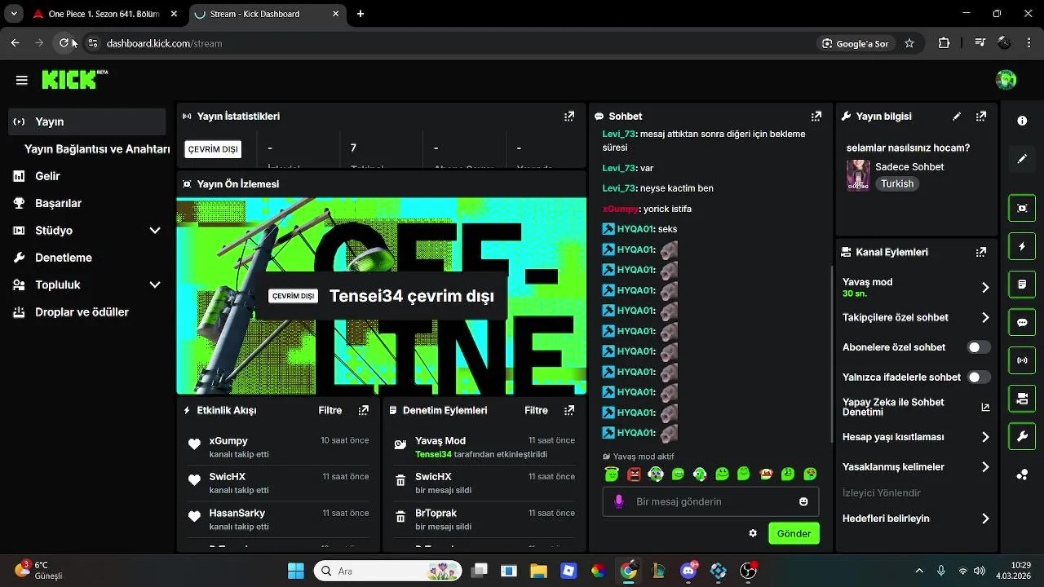Viewport: 1044px width, 587px height.
Task: Toggle the camera stream info widget icon
Action: click(x=1022, y=399)
